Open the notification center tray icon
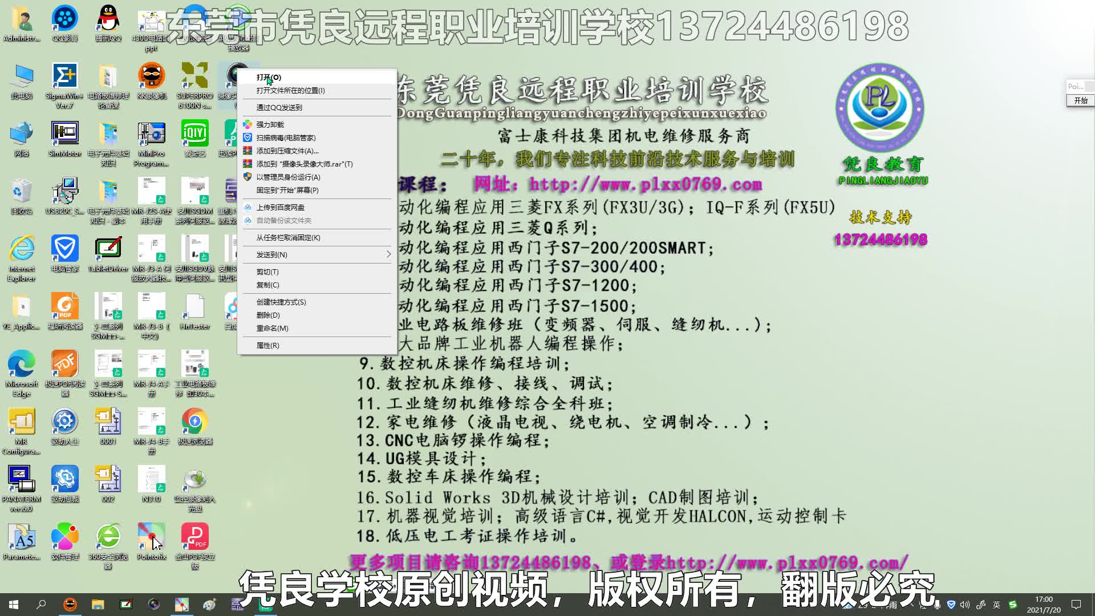1095x616 pixels. 1076,604
